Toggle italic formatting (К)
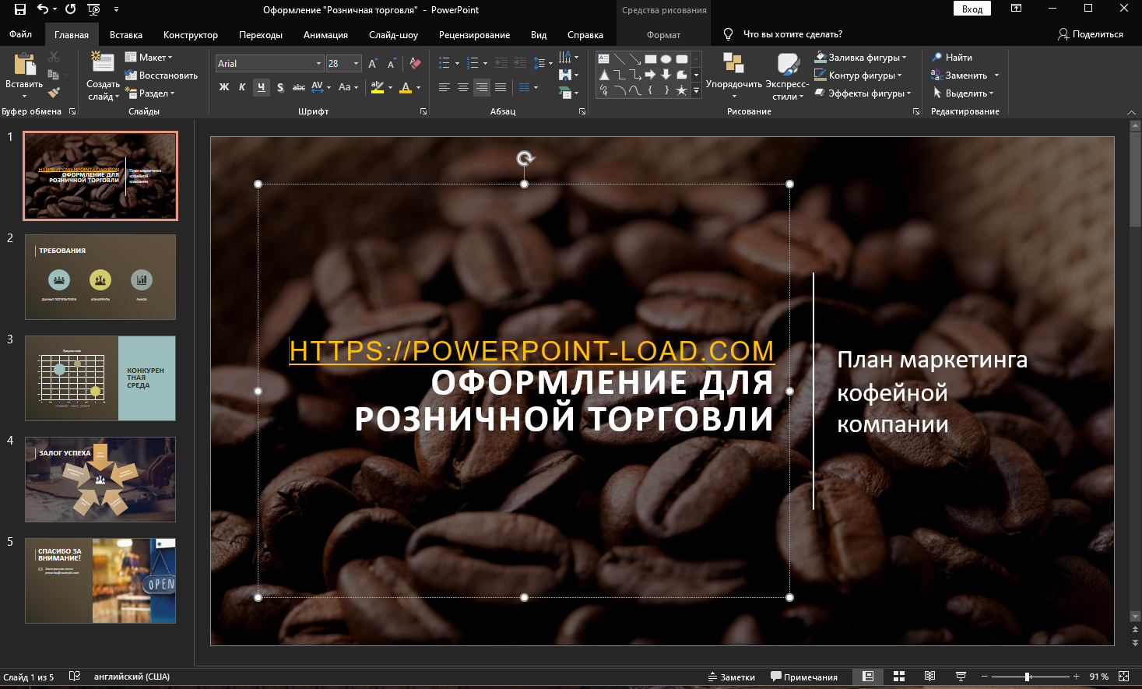The height and width of the screenshot is (689, 1142). tap(242, 87)
